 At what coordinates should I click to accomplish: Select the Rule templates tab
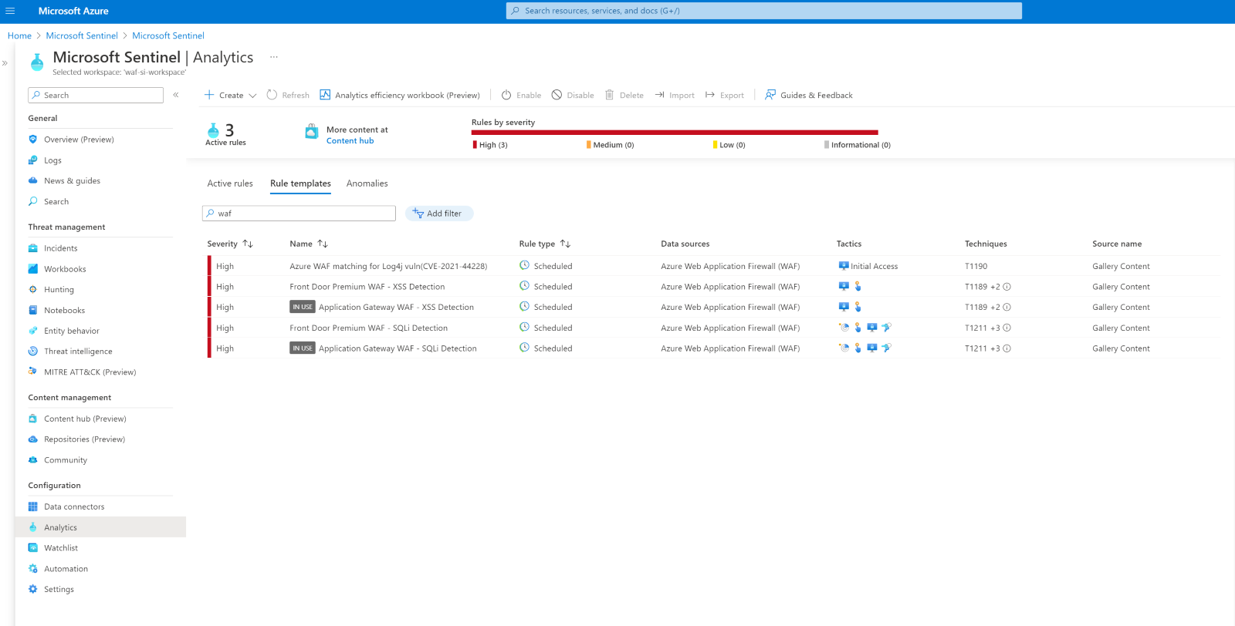click(x=300, y=183)
